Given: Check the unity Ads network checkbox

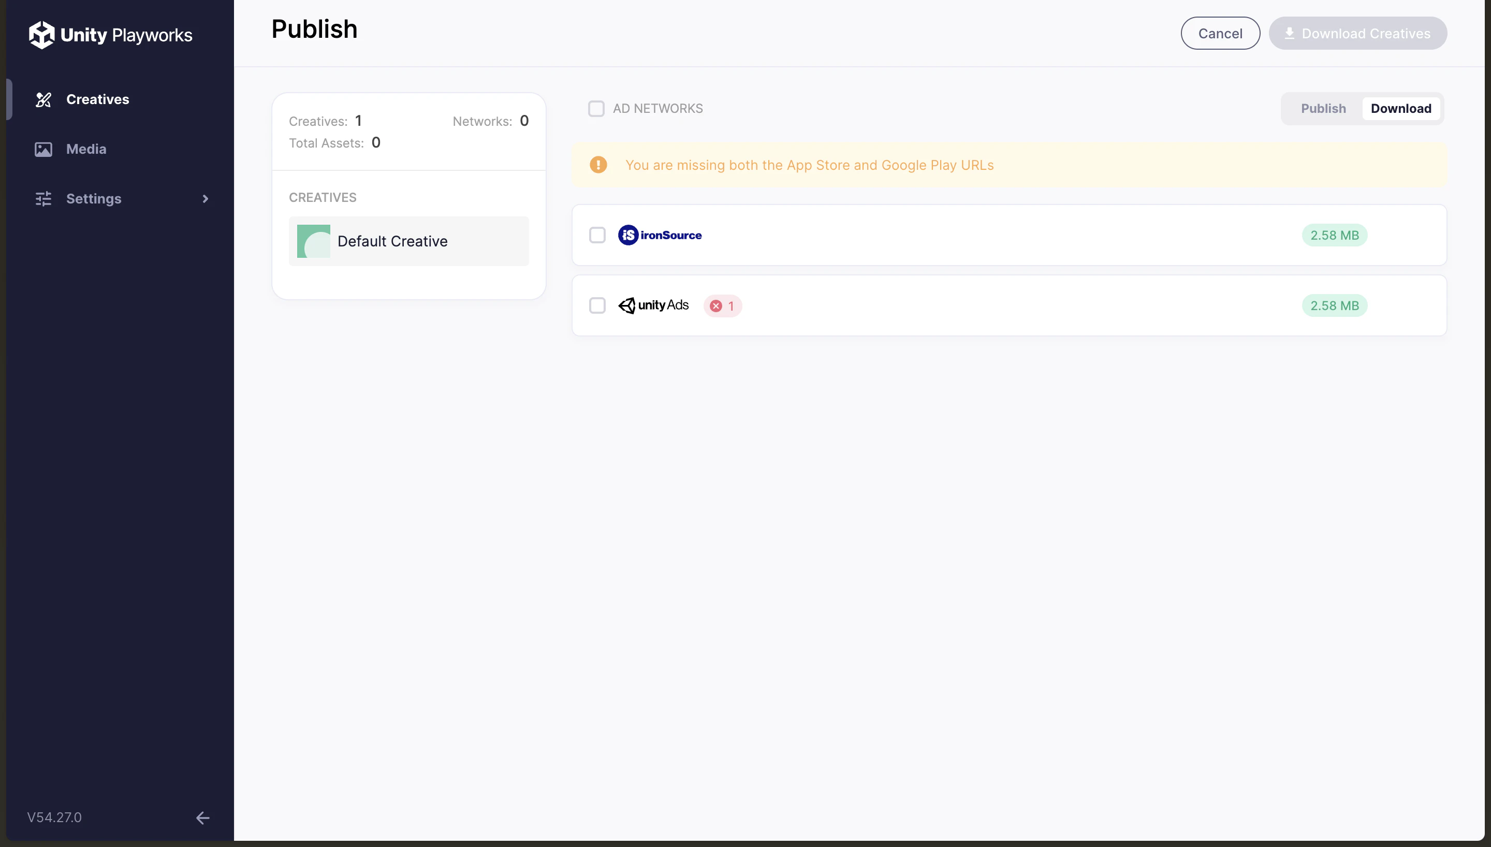Looking at the screenshot, I should [x=597, y=305].
